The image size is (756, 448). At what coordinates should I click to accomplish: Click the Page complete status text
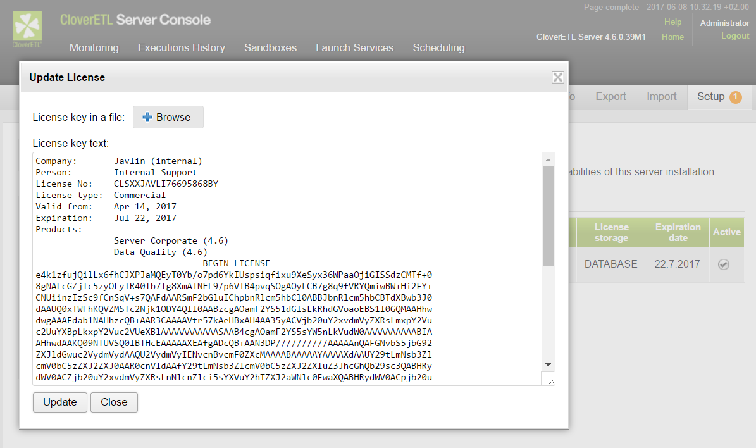pos(611,7)
